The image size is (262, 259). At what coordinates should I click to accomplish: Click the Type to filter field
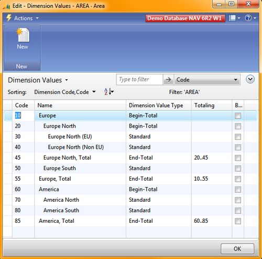click(x=139, y=80)
